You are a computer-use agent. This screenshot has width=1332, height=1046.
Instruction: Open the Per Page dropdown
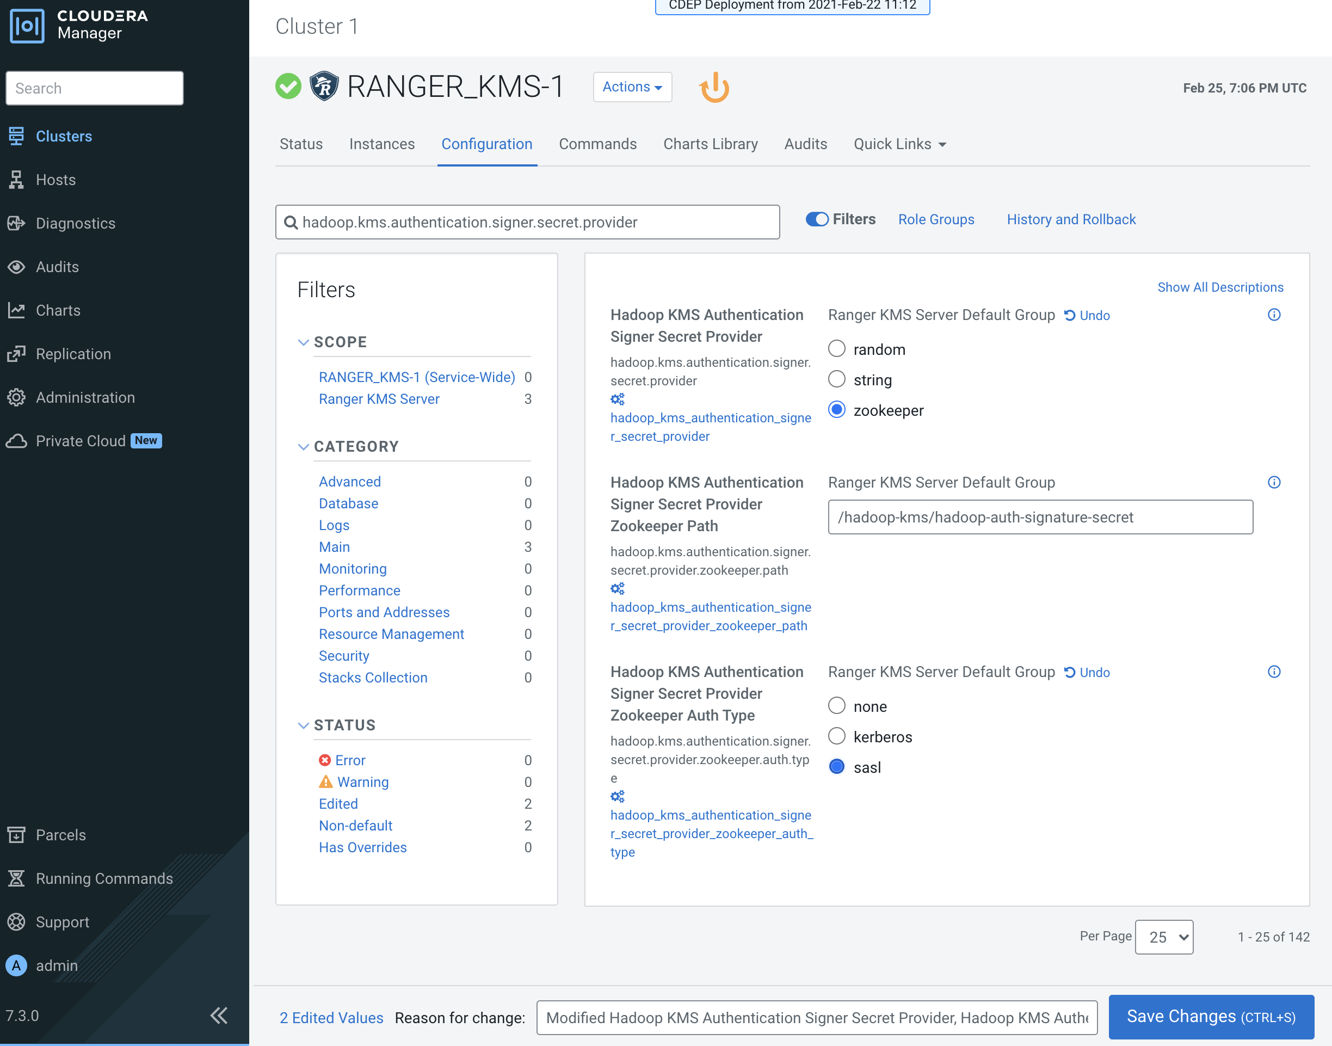pyautogui.click(x=1164, y=937)
